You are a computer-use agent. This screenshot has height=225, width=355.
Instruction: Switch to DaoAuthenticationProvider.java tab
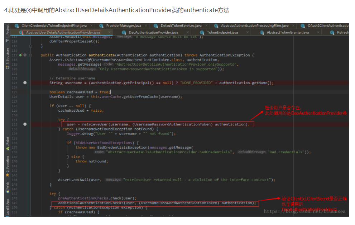(x=154, y=32)
